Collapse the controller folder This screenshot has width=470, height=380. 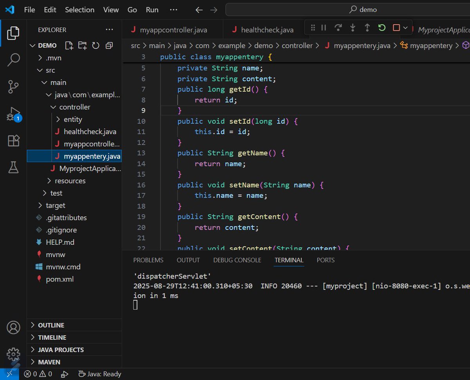[x=53, y=107]
